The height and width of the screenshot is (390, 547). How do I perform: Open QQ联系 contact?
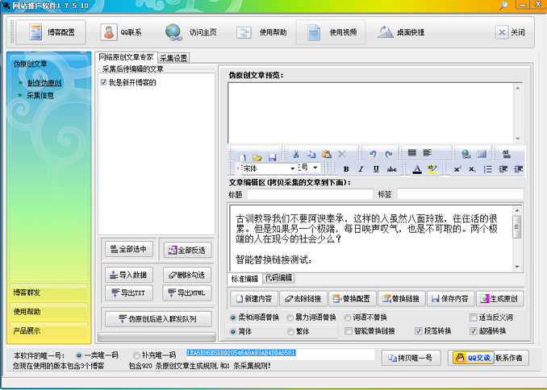tap(121, 32)
